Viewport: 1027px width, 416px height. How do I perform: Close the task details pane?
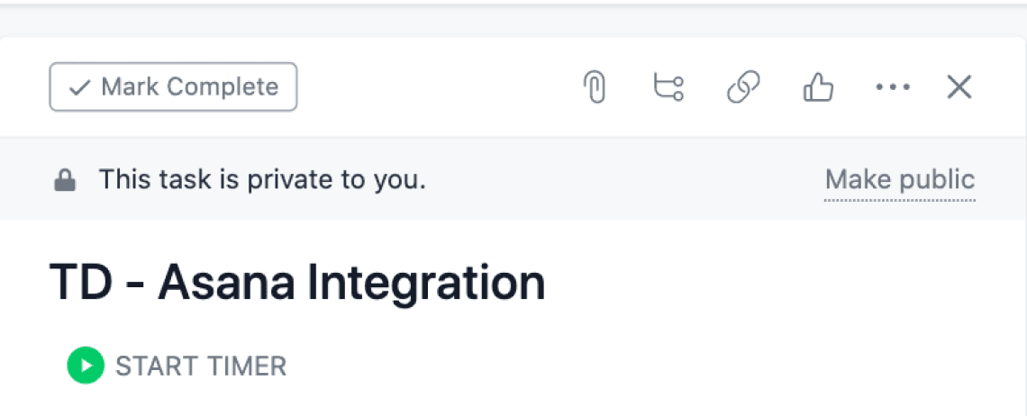tap(959, 87)
